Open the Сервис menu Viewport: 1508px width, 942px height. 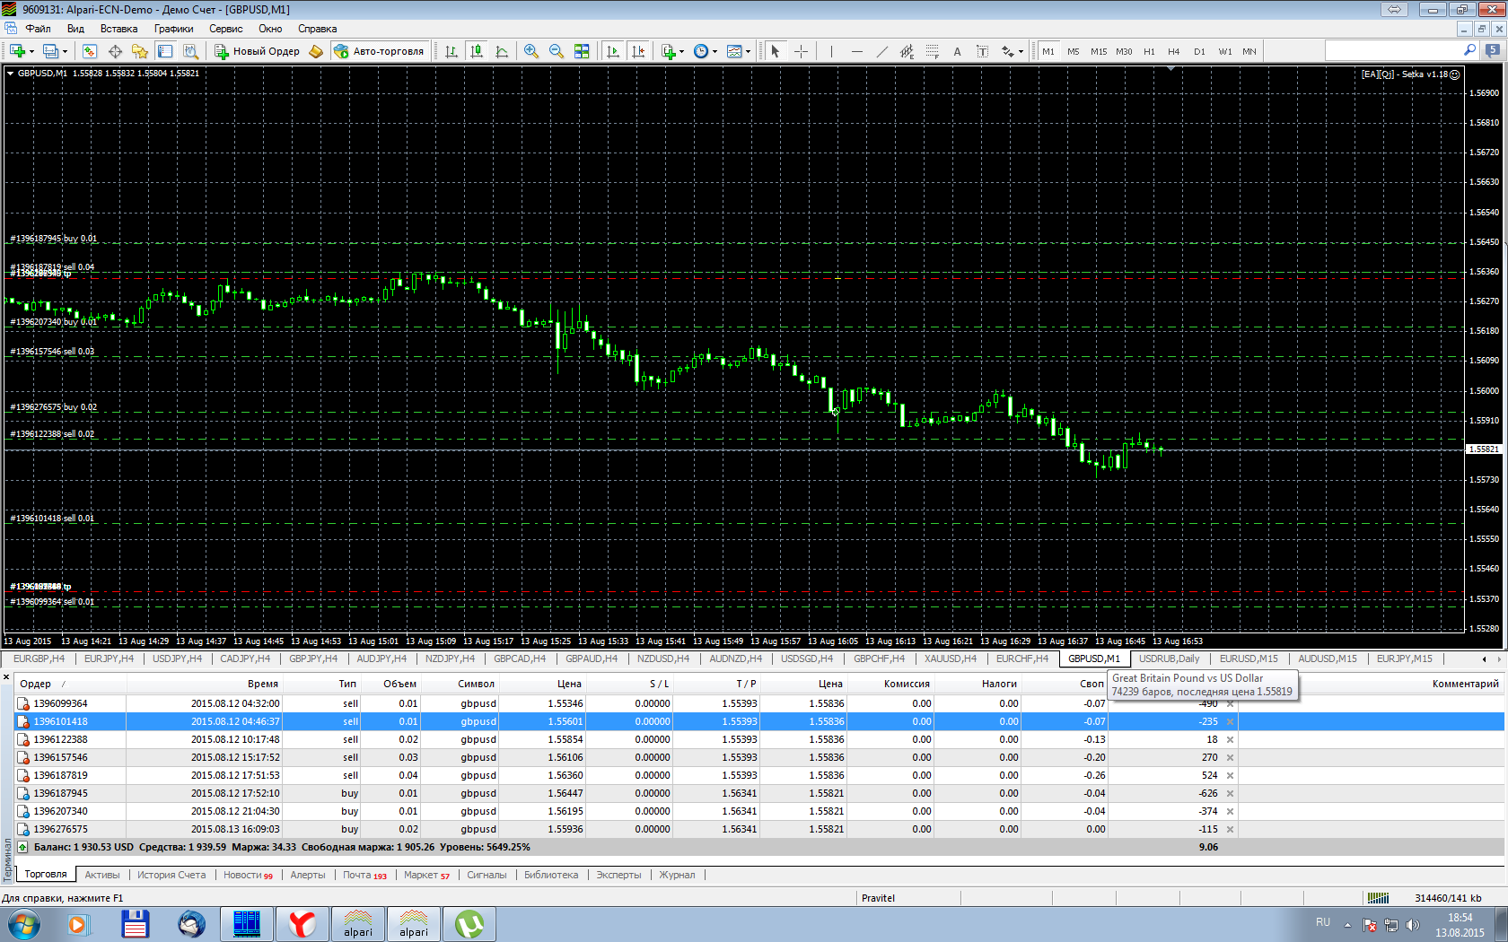(225, 29)
